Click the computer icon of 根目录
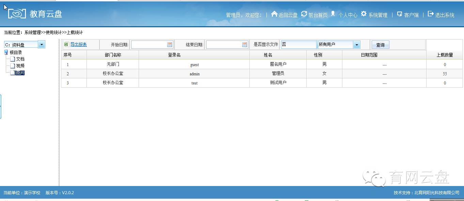The height and width of the screenshot is (201, 464). tap(6, 52)
